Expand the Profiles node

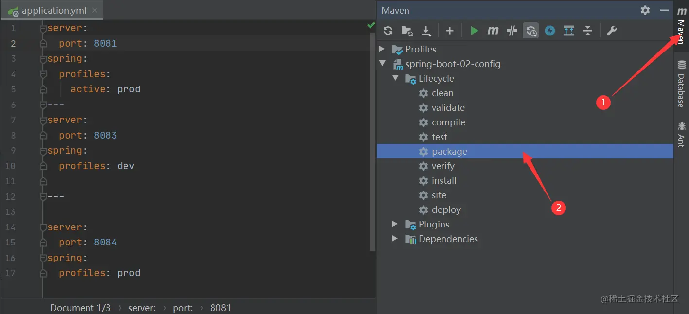pos(382,49)
